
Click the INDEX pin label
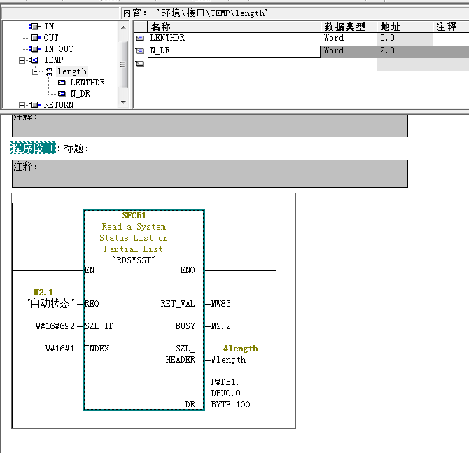click(x=97, y=349)
